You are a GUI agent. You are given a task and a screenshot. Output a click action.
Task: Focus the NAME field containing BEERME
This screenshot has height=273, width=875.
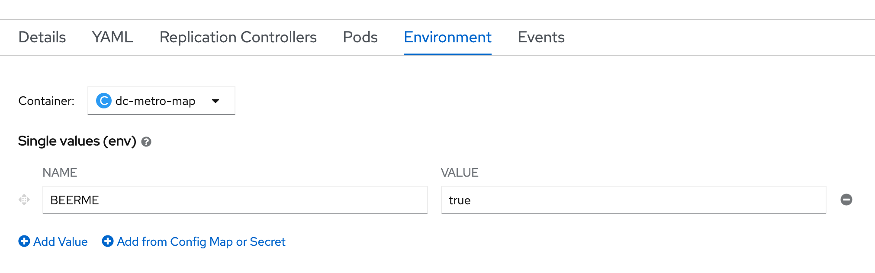235,200
